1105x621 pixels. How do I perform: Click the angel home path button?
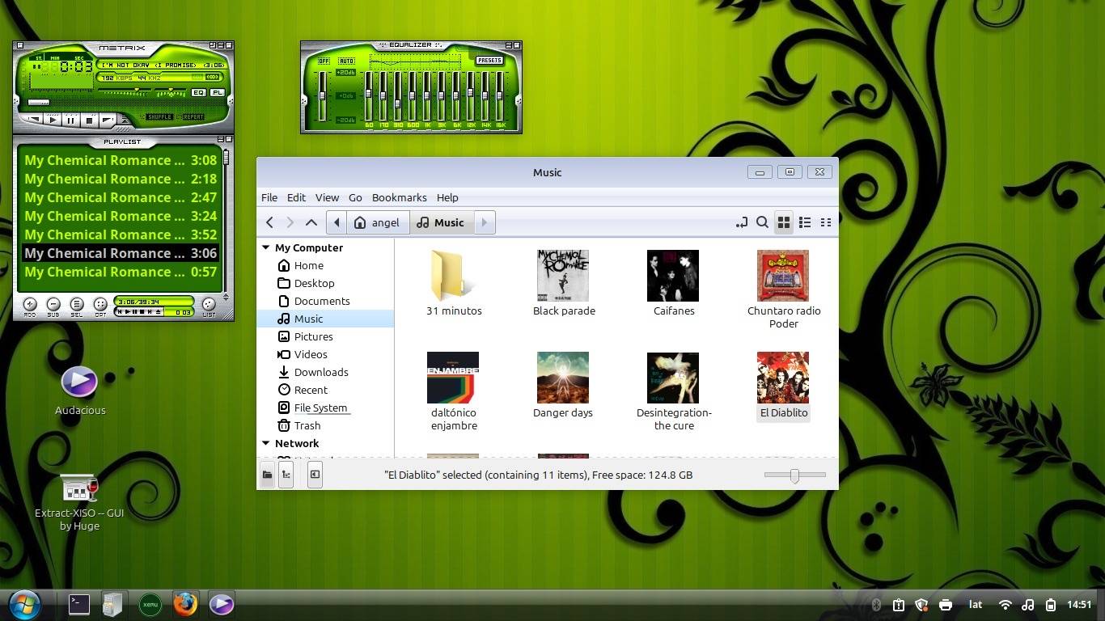tap(378, 222)
